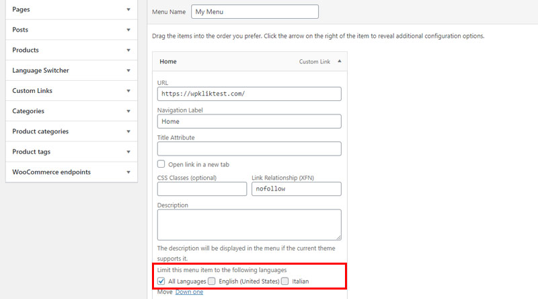538x299 pixels.
Task: Collapse the Home menu item arrow
Action: coord(340,61)
